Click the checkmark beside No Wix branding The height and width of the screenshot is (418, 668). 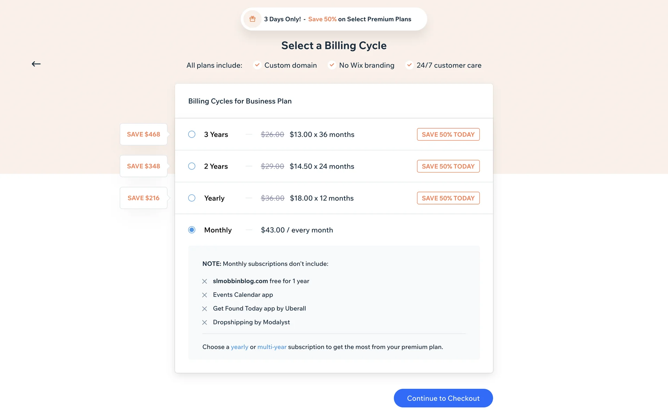tap(332, 65)
